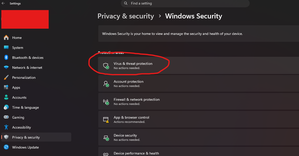Go to System settings
This screenshot has width=299, height=156.
pos(17,48)
